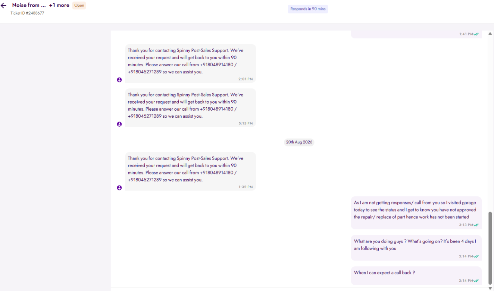Viewport: 494px width, 291px height.
Task: Click the 'Ticket ID #2488677' text
Action: click(27, 13)
